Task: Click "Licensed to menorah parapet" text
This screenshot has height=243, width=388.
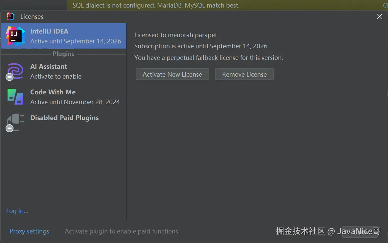Action: point(176,35)
